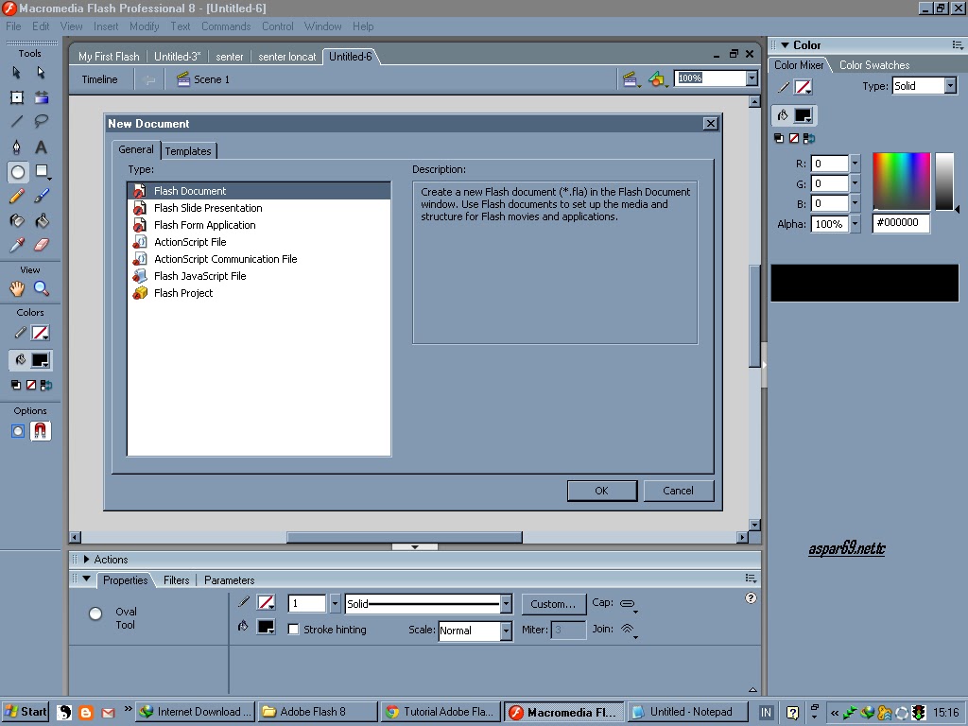Select the Lasso tool
This screenshot has height=726, width=968.
pos(42,122)
